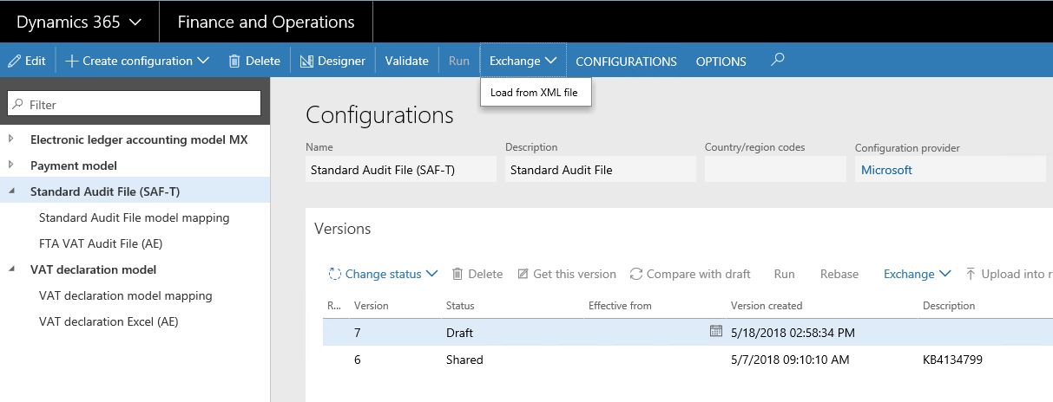Select Electronic ledger accounting model MX
This screenshot has height=402, width=1053.
point(140,139)
